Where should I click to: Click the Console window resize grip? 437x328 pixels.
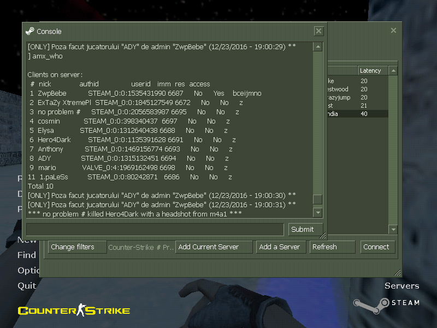point(323,236)
